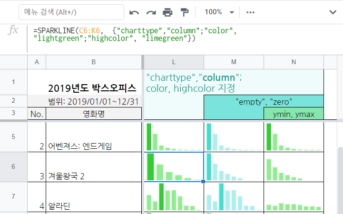The image size is (343, 214).
Task: Click the teal sparkline in cell M5
Action: point(234,137)
